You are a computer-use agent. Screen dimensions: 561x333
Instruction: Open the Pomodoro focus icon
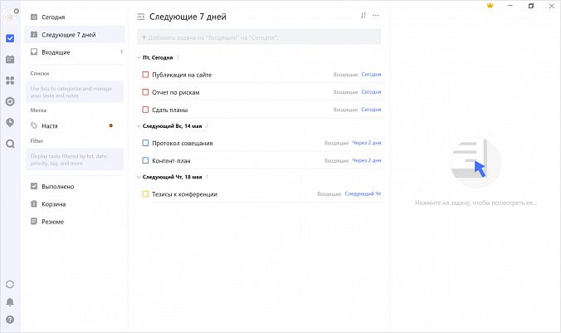point(10,101)
